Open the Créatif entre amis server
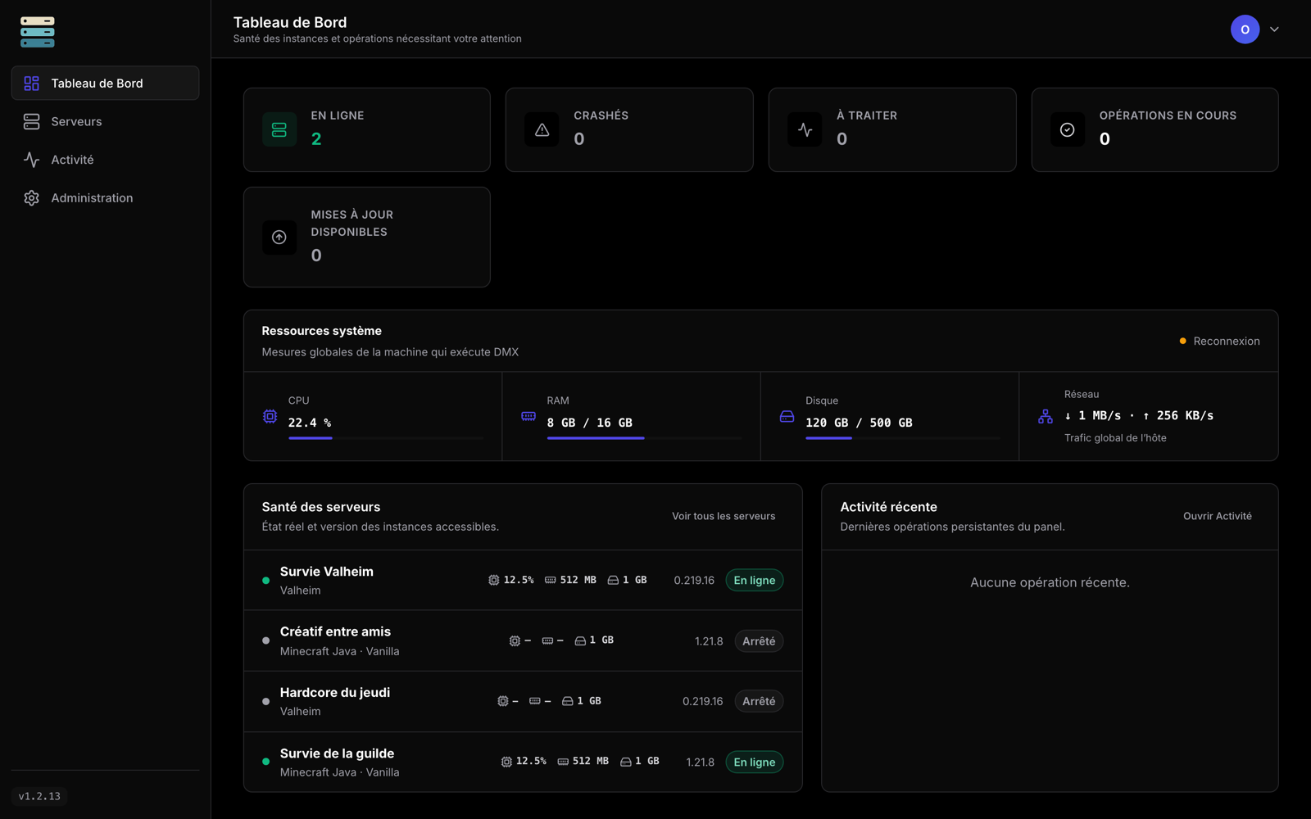 click(523, 640)
